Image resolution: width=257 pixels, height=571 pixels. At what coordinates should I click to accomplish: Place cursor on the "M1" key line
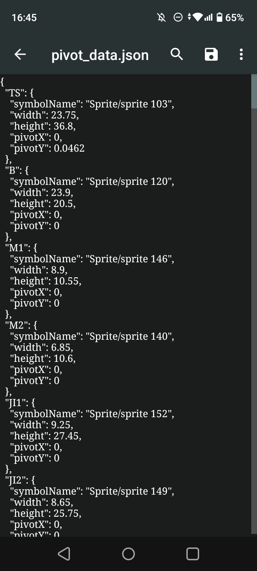(x=21, y=248)
